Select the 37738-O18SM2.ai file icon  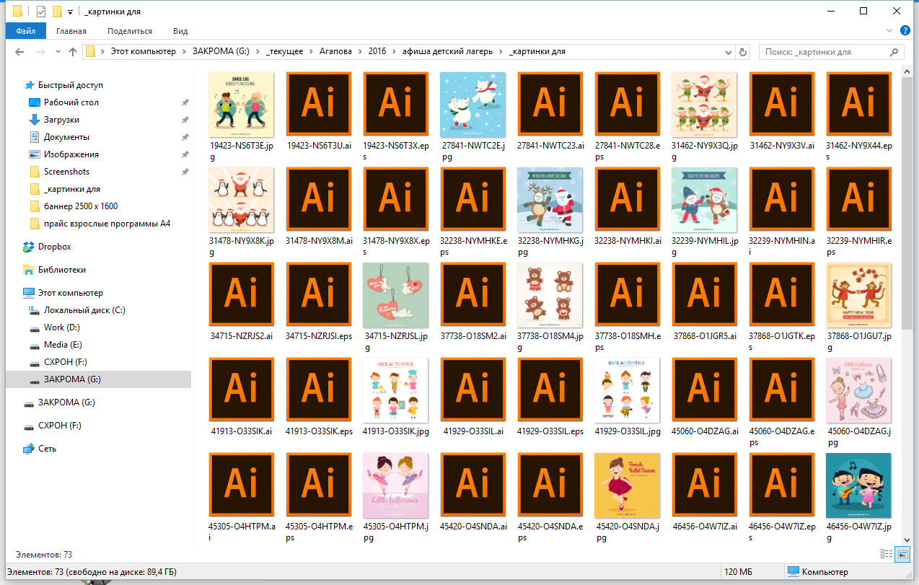473,296
